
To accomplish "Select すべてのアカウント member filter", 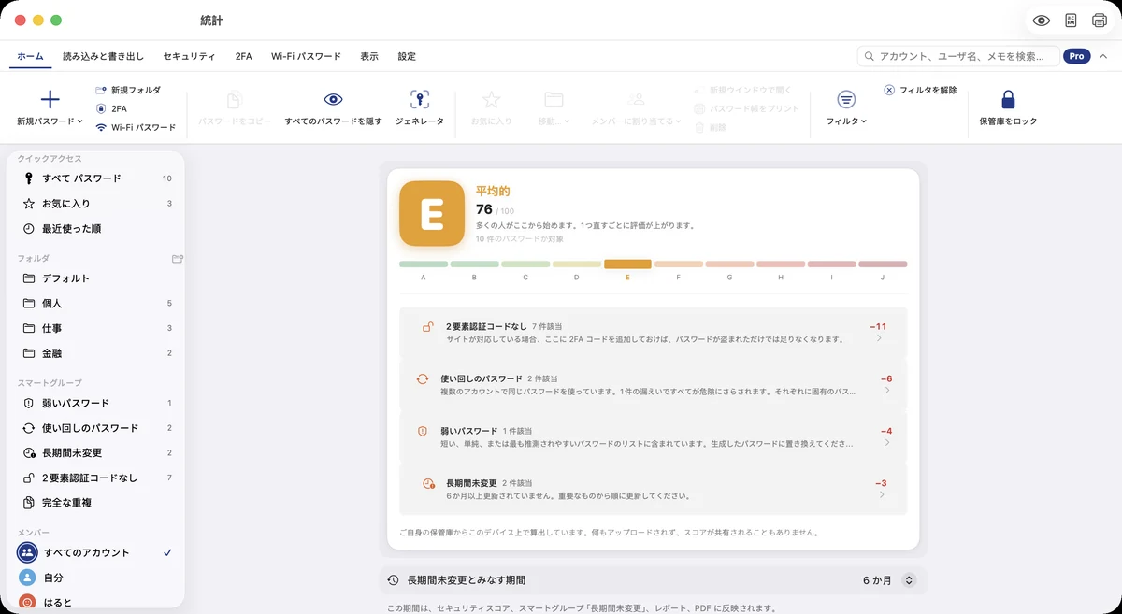I will pyautogui.click(x=95, y=552).
